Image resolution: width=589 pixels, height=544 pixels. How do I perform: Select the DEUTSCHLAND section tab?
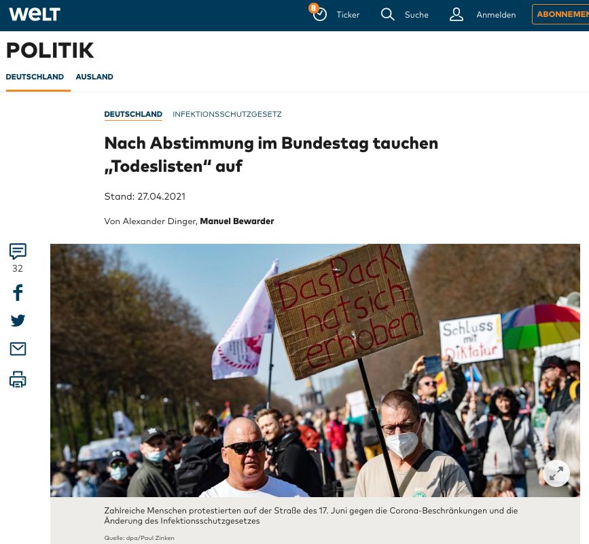[x=35, y=77]
